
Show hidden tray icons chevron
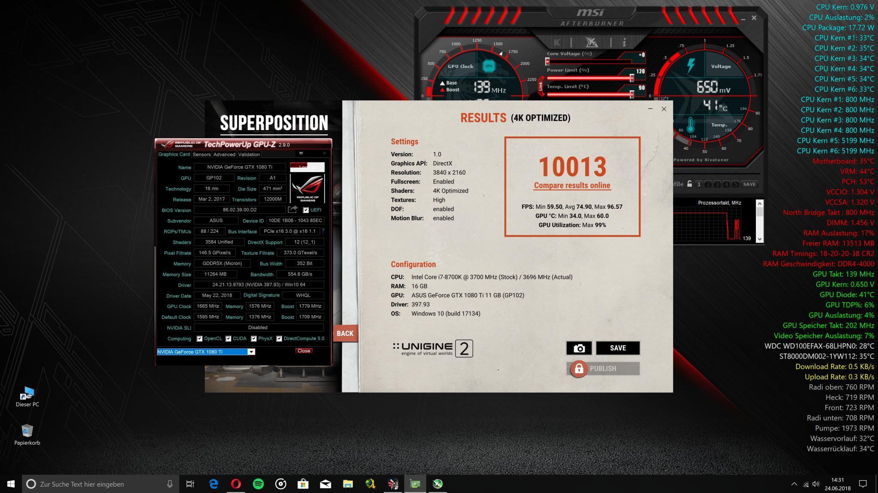pyautogui.click(x=794, y=484)
